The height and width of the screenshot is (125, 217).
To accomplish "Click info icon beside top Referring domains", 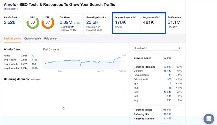I will tap(107, 17).
